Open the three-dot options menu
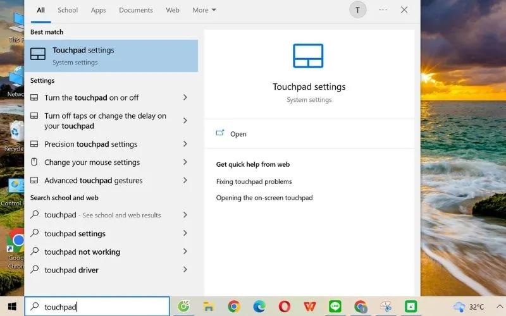 pos(383,10)
